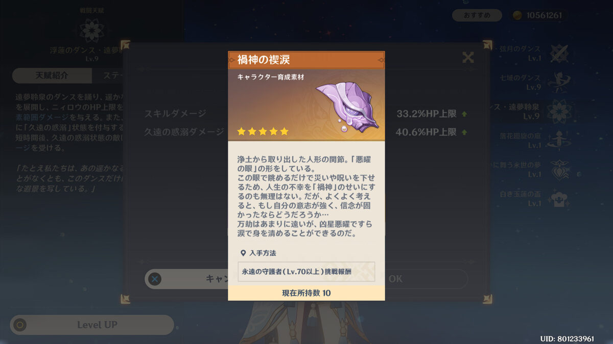Click the おすすめ button
Viewport: 613px width, 344px height.
[477, 15]
